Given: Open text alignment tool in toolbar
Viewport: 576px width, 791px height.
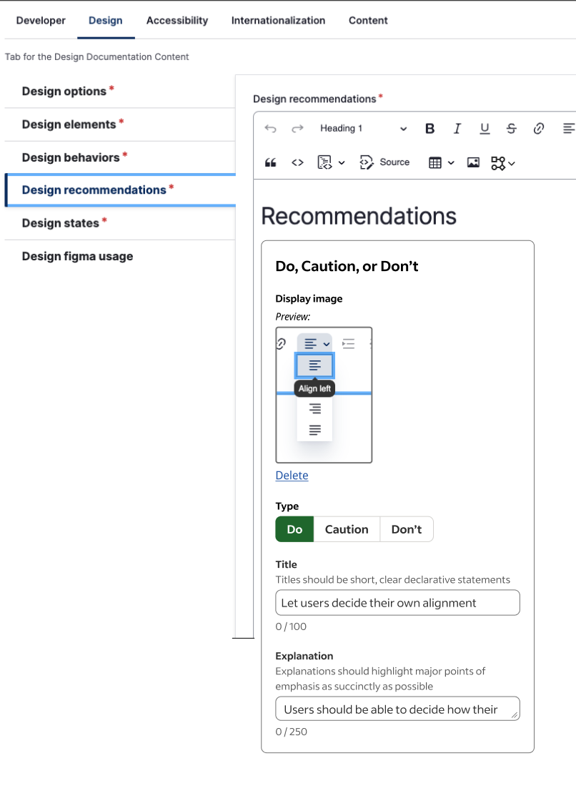Looking at the screenshot, I should click(x=568, y=129).
